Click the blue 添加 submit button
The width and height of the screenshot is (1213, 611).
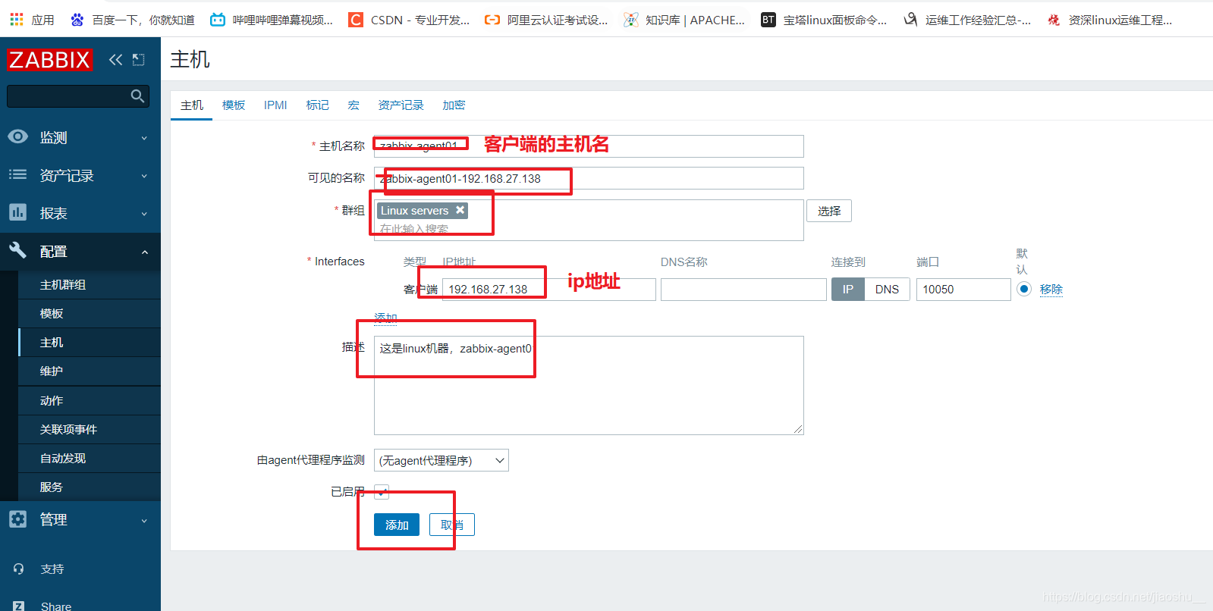click(397, 525)
